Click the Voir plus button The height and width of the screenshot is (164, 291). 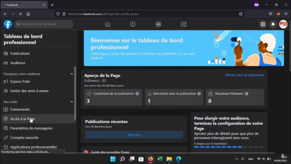pyautogui.click(x=134, y=135)
